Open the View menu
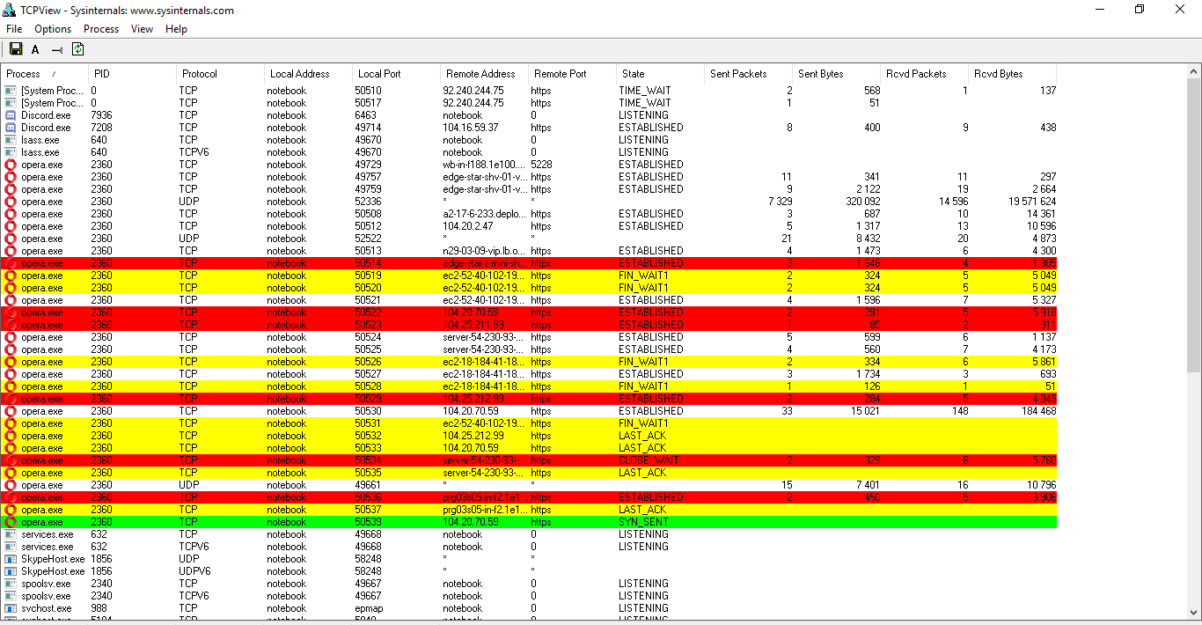The image size is (1202, 625). coord(142,29)
